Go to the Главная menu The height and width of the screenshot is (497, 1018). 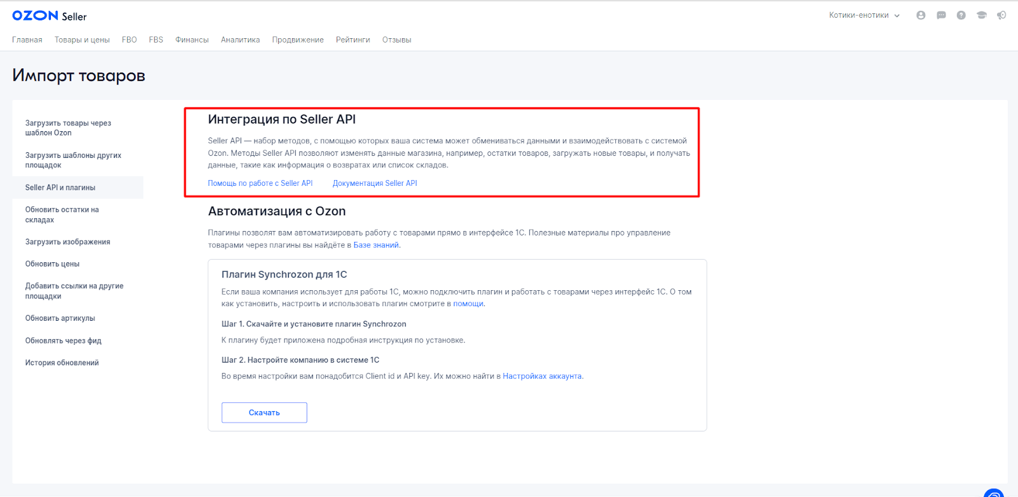pyautogui.click(x=27, y=40)
